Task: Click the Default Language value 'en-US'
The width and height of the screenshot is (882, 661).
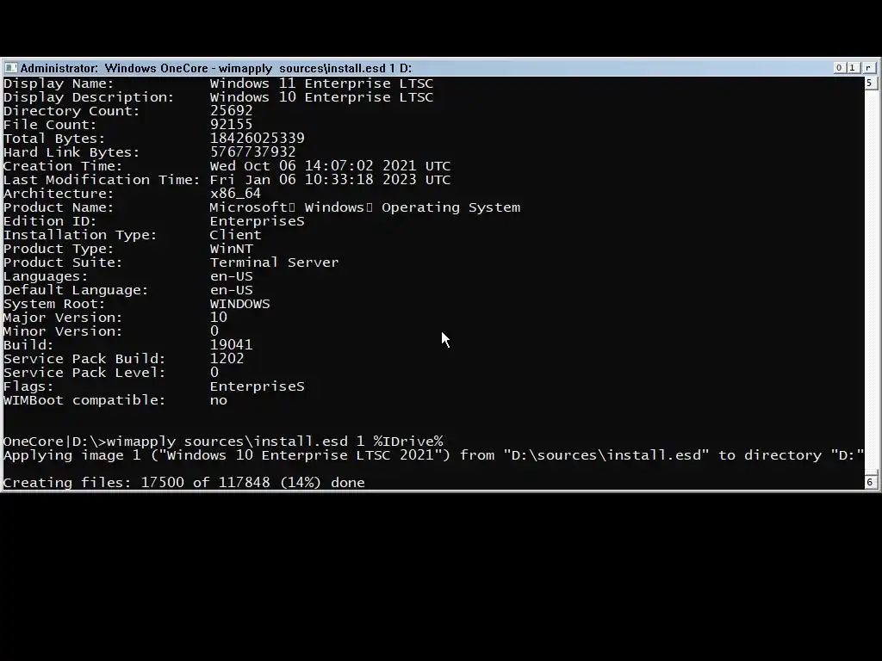Action: pyautogui.click(x=231, y=290)
